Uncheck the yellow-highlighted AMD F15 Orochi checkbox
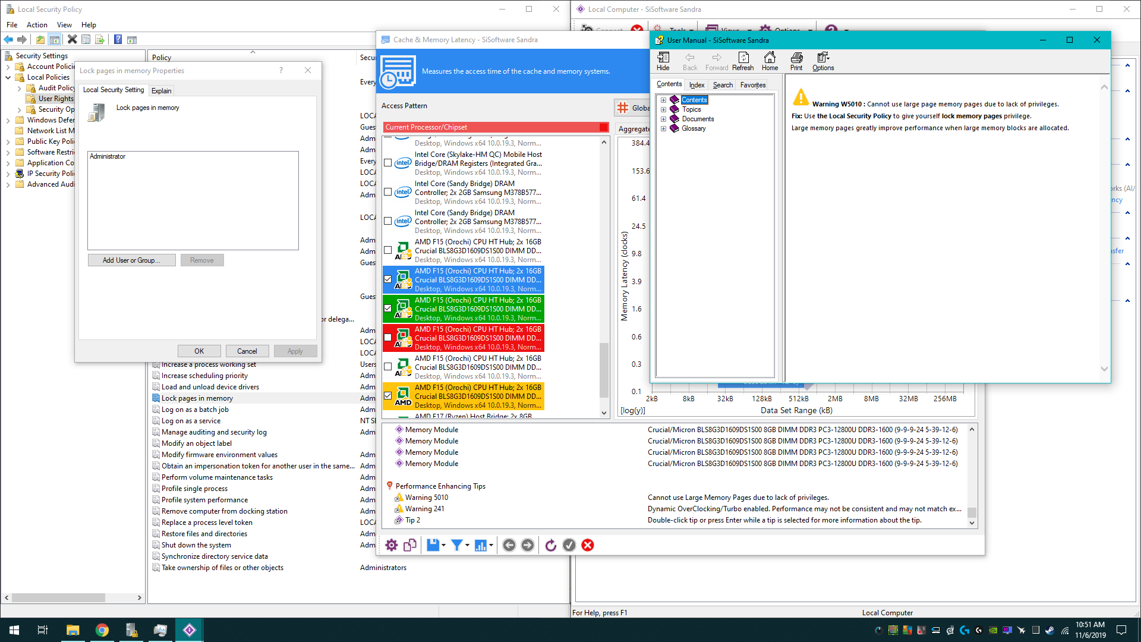Viewport: 1141px width, 642px height. [388, 396]
